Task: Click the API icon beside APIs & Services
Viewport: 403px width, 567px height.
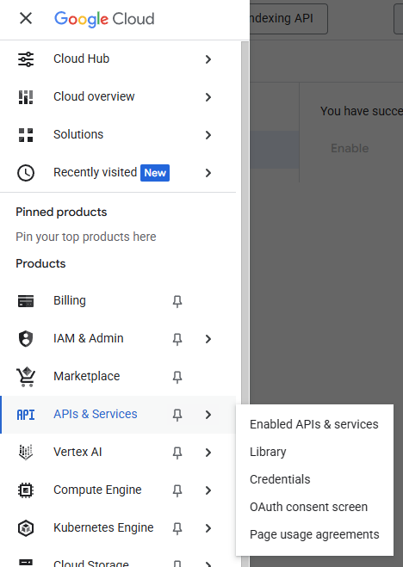Action: coord(26,415)
